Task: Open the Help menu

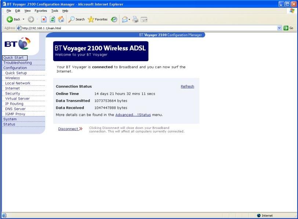Action: pyautogui.click(x=65, y=11)
